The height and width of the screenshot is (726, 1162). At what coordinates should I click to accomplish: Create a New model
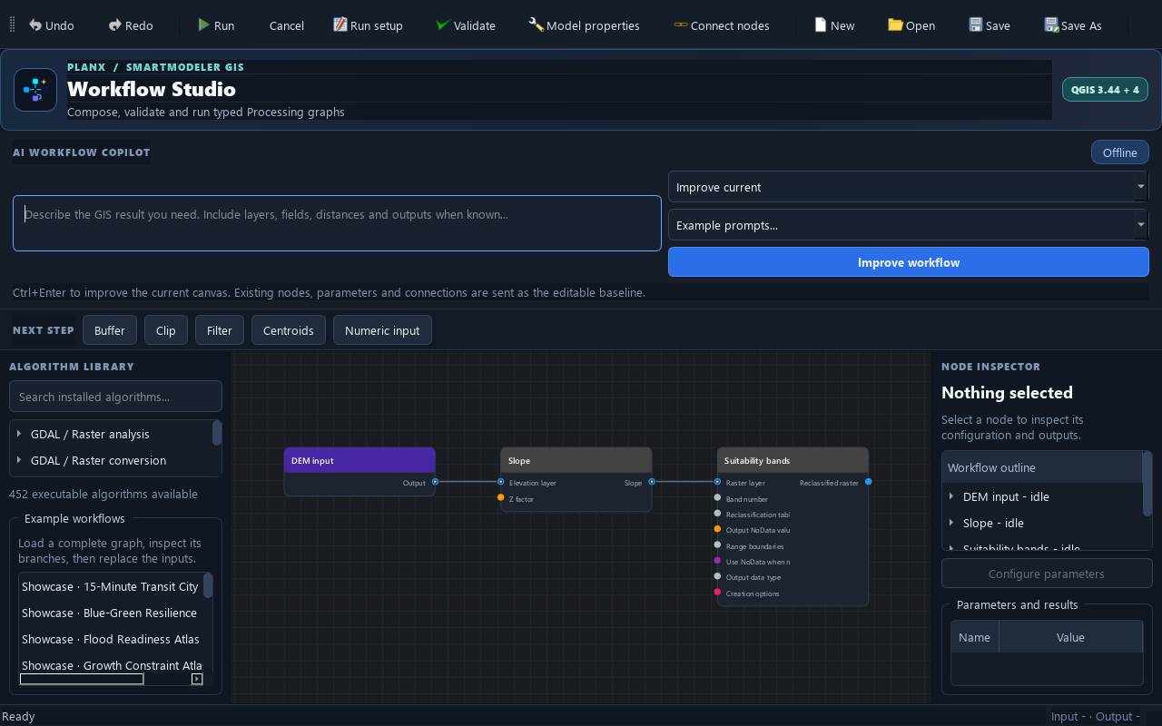(x=834, y=25)
